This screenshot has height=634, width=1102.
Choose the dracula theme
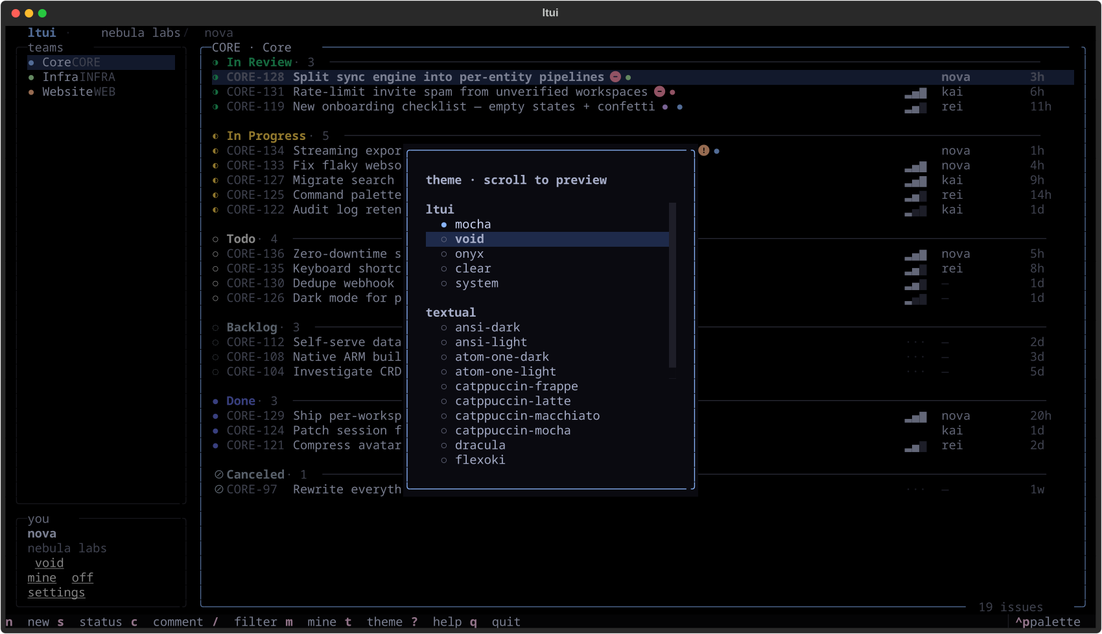pos(547,446)
